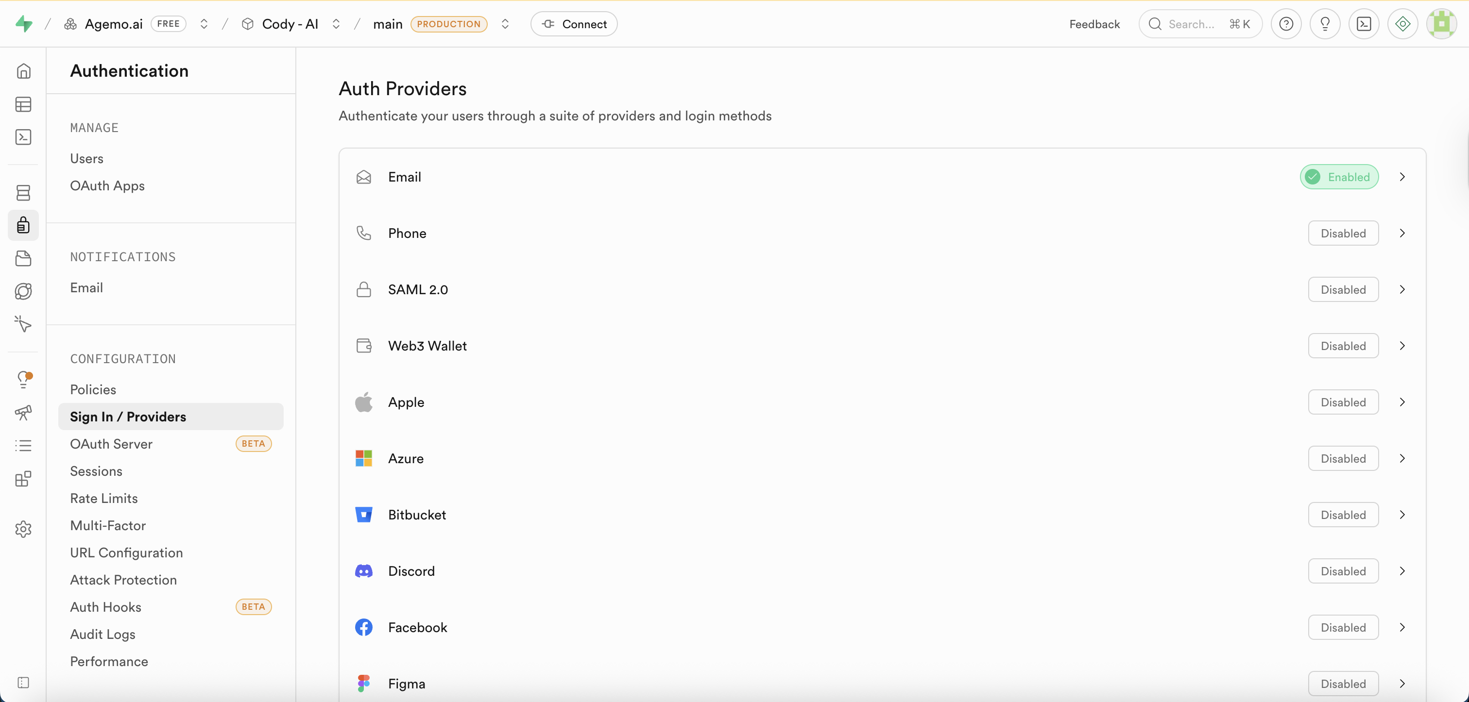Screen dimensions: 1469x702
Task: Open the SQL Editor sidebar icon
Action: click(23, 137)
